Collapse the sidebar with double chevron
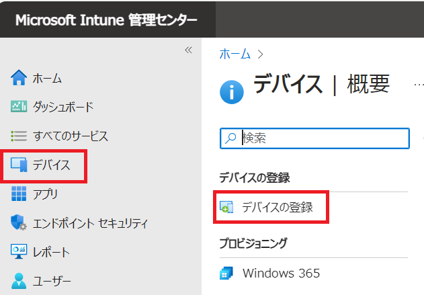 (188, 50)
